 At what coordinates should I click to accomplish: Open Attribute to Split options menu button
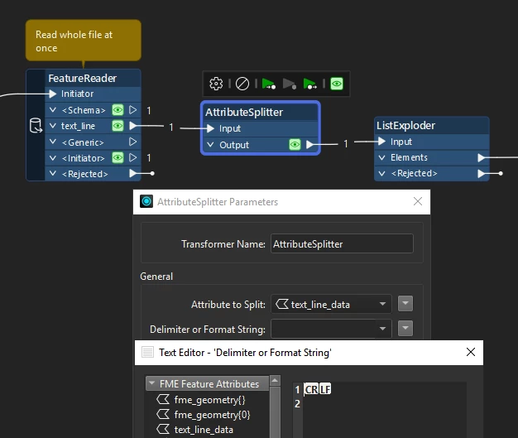coord(405,304)
